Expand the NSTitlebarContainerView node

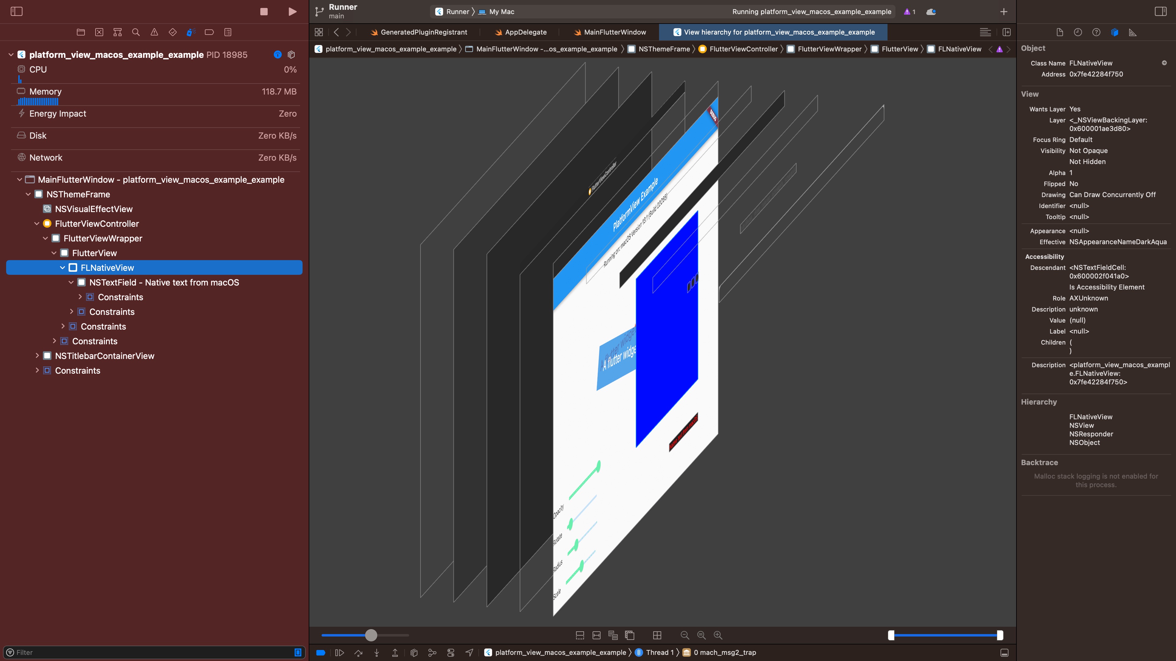pyautogui.click(x=37, y=356)
